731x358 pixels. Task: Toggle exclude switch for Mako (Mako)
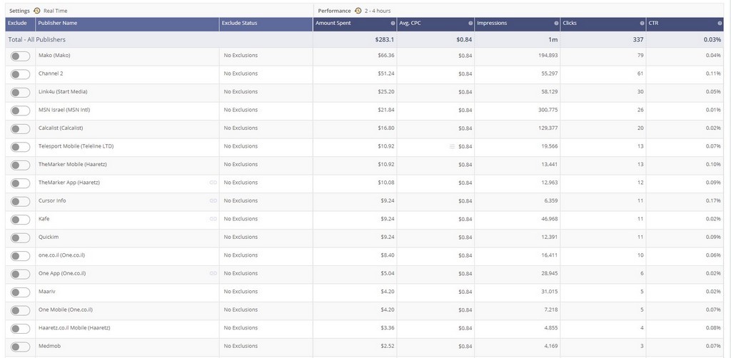pos(21,56)
